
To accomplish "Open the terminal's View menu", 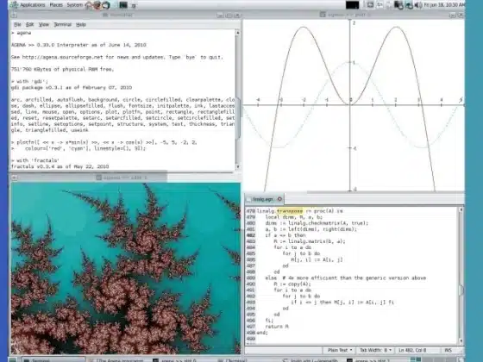I will [x=44, y=25].
